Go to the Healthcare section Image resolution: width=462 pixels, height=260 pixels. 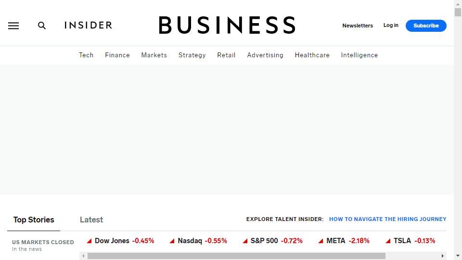(x=312, y=55)
